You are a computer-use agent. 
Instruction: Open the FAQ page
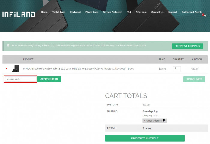pos(129,12)
